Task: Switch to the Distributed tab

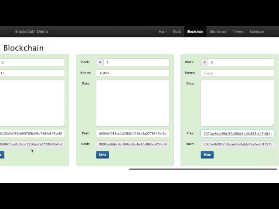Action: click(x=218, y=31)
